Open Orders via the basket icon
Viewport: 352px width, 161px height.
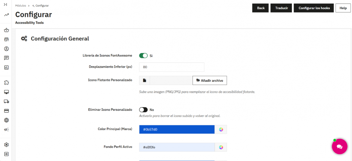(6, 30)
